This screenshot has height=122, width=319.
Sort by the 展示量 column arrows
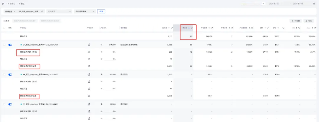169,28
